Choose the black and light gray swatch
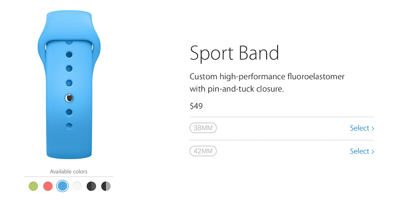This screenshot has height=201, width=404. tap(106, 186)
